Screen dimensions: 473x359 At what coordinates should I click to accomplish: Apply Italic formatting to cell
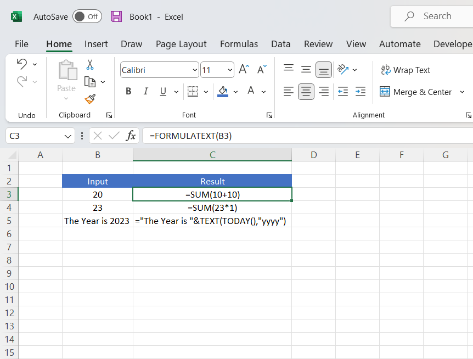tap(145, 92)
